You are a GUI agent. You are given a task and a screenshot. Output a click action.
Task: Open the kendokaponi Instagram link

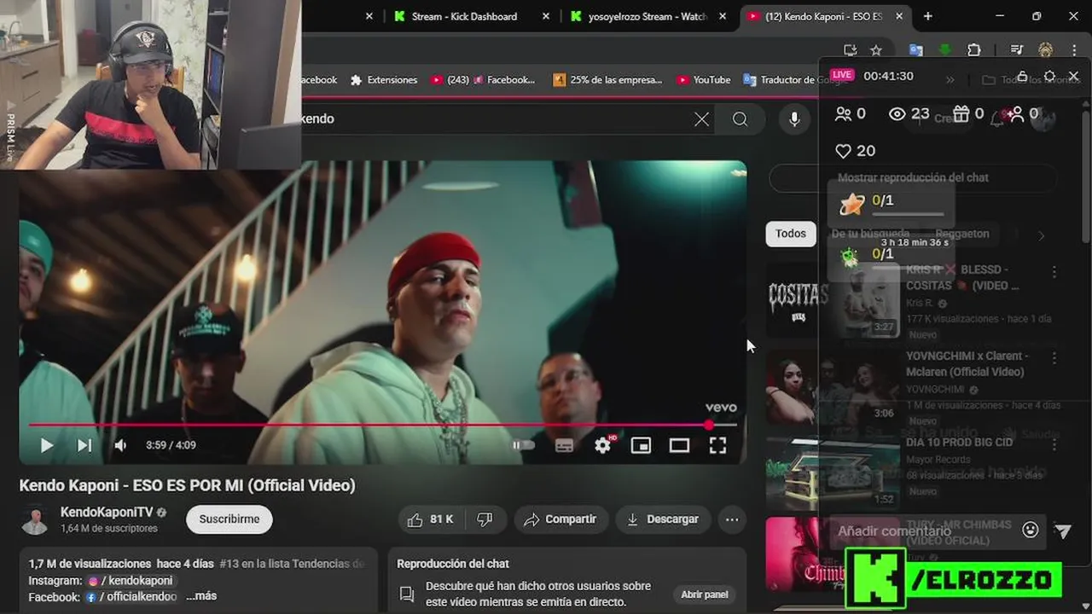point(131,581)
